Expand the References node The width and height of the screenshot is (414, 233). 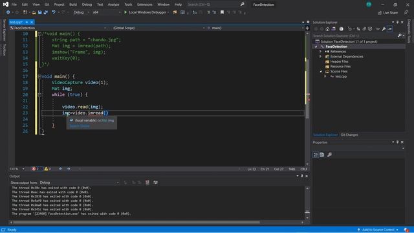(321, 52)
